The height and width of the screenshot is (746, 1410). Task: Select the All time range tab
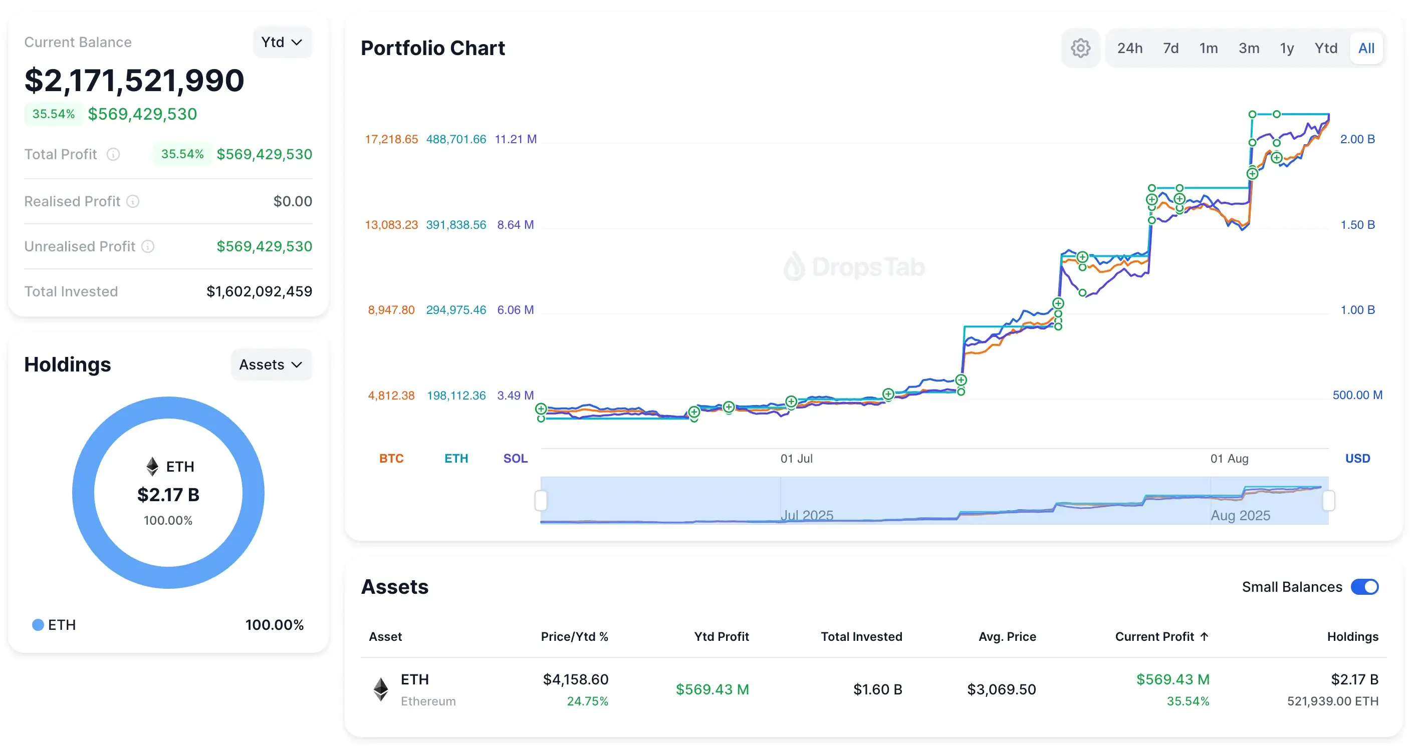[x=1366, y=48]
